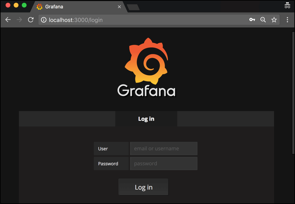Submit with the Log in button
The width and height of the screenshot is (295, 204).
143,187
